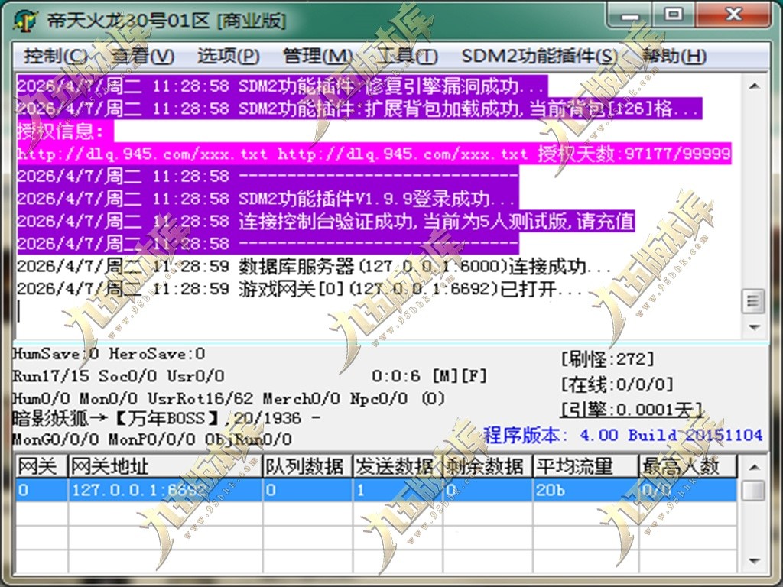Screen dimensions: 783x587
Task: Select gateway address 127.0.0.1:6692 cell
Action: pyautogui.click(x=165, y=490)
